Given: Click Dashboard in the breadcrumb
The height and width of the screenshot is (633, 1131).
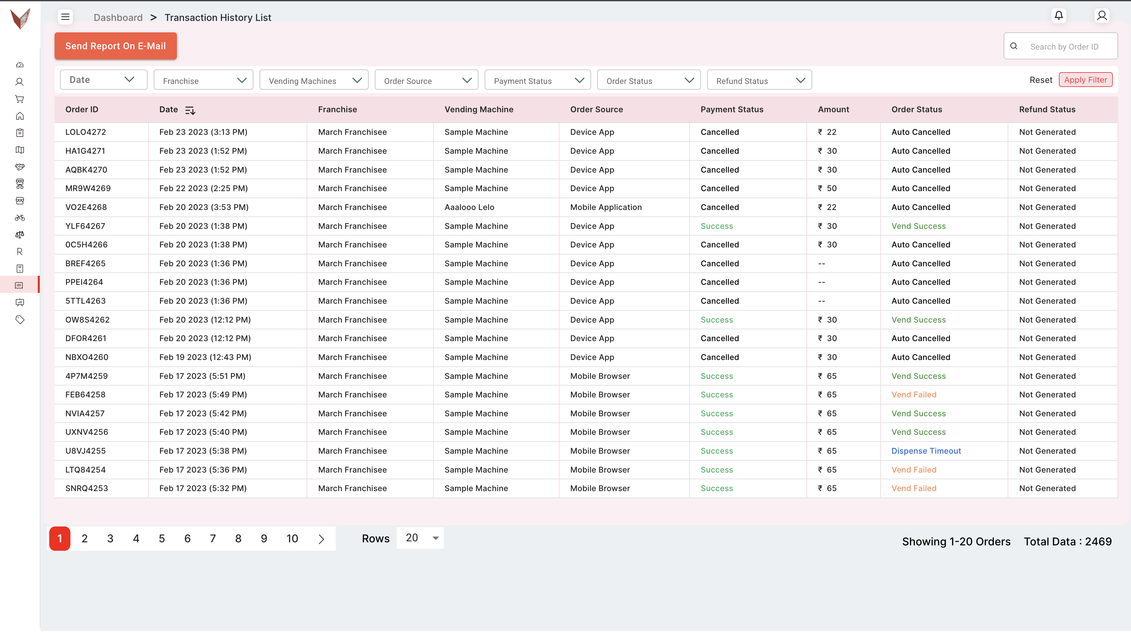Looking at the screenshot, I should pos(118,18).
